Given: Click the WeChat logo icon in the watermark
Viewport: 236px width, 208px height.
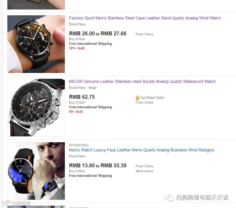Looking at the screenshot, I should click(169, 197).
